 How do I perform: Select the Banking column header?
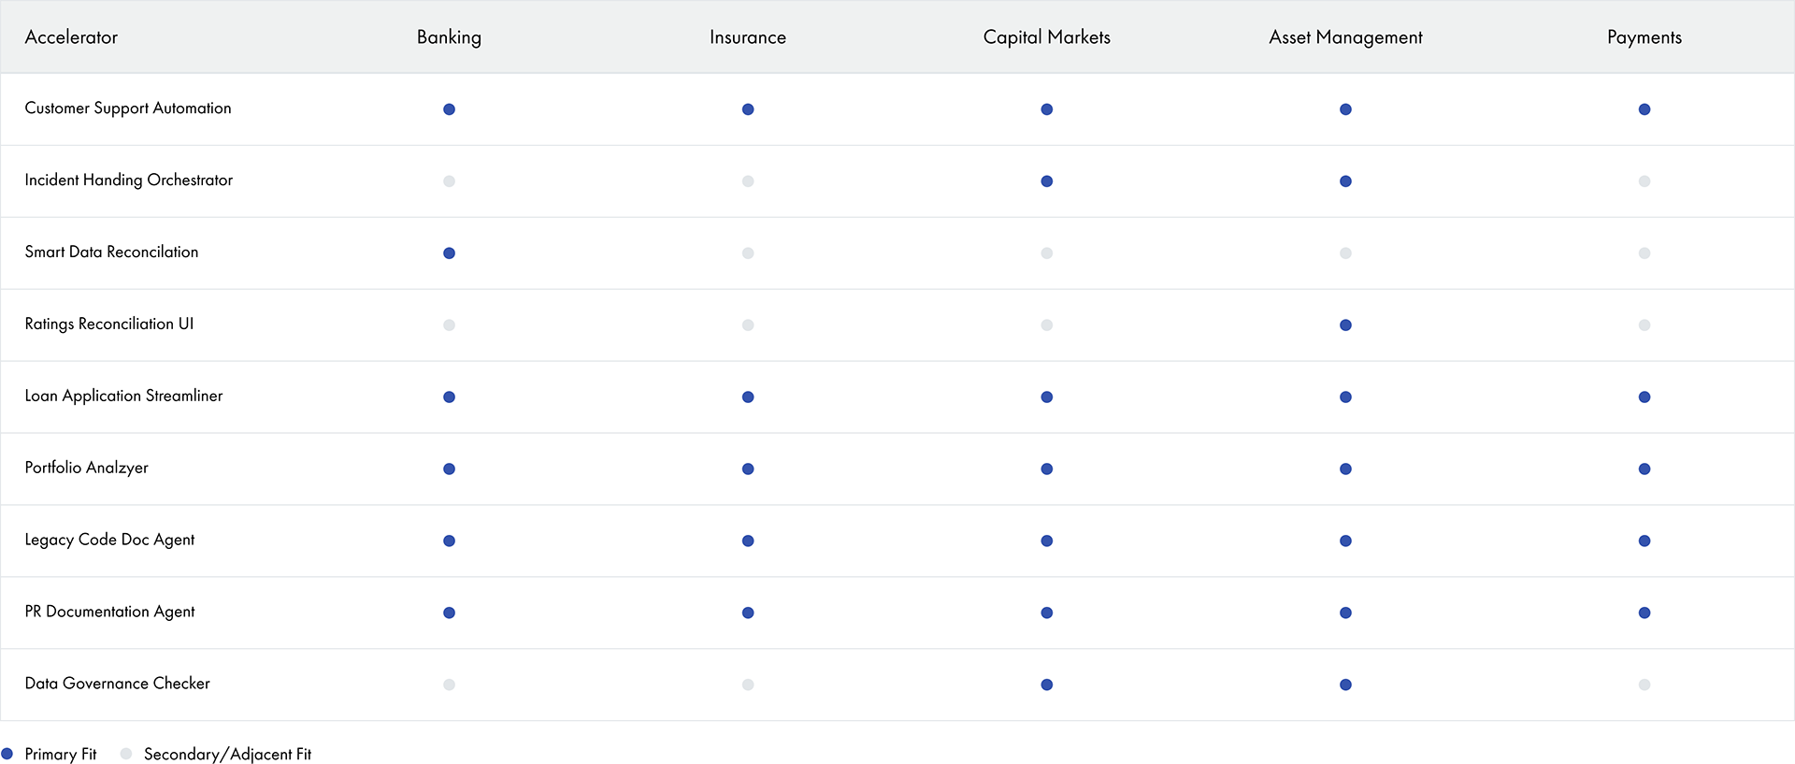coord(449,37)
